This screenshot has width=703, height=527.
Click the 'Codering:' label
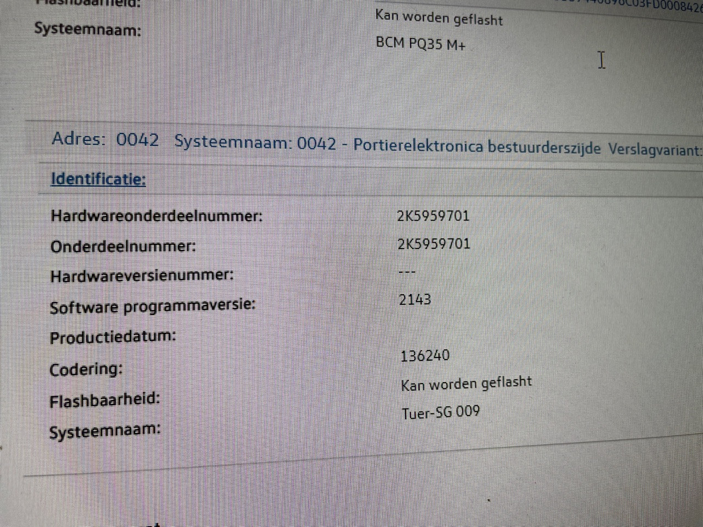[86, 369]
